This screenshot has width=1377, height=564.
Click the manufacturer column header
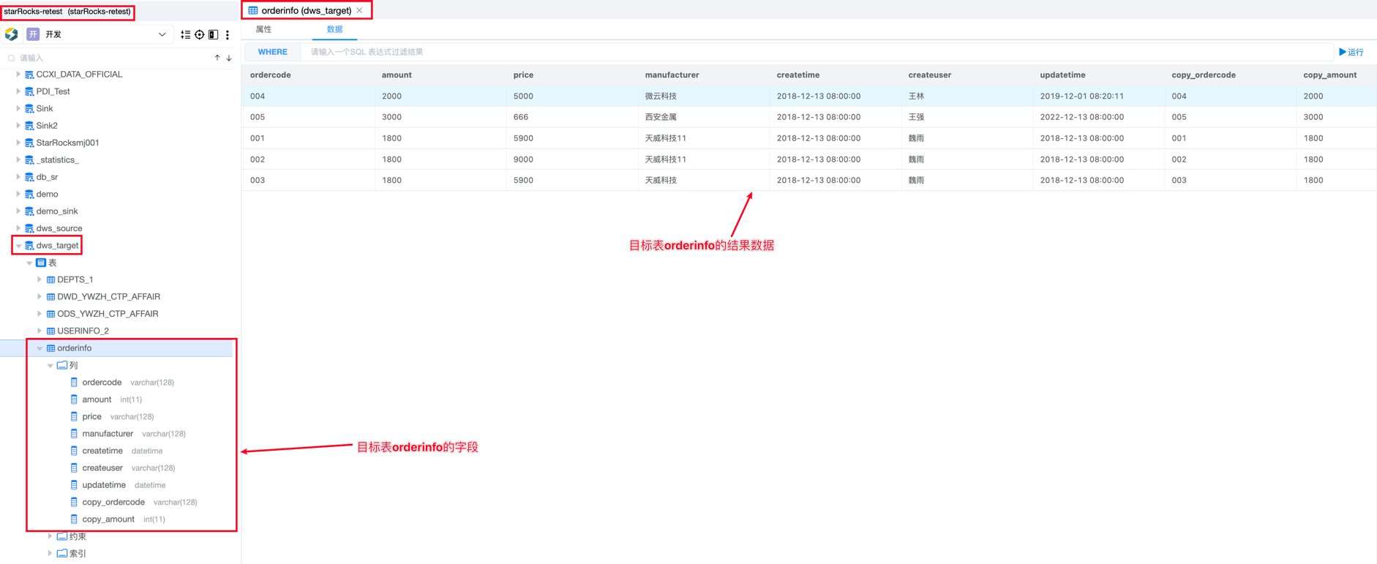[x=672, y=75]
